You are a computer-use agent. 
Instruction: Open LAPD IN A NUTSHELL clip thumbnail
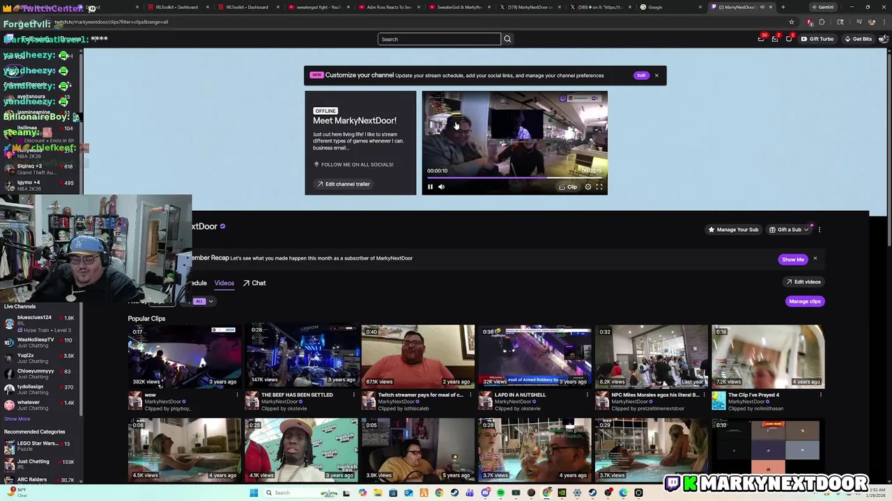point(535,356)
